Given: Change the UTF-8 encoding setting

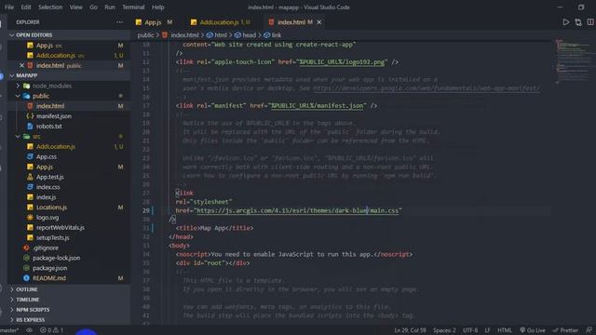Looking at the screenshot, I should pos(470,330).
